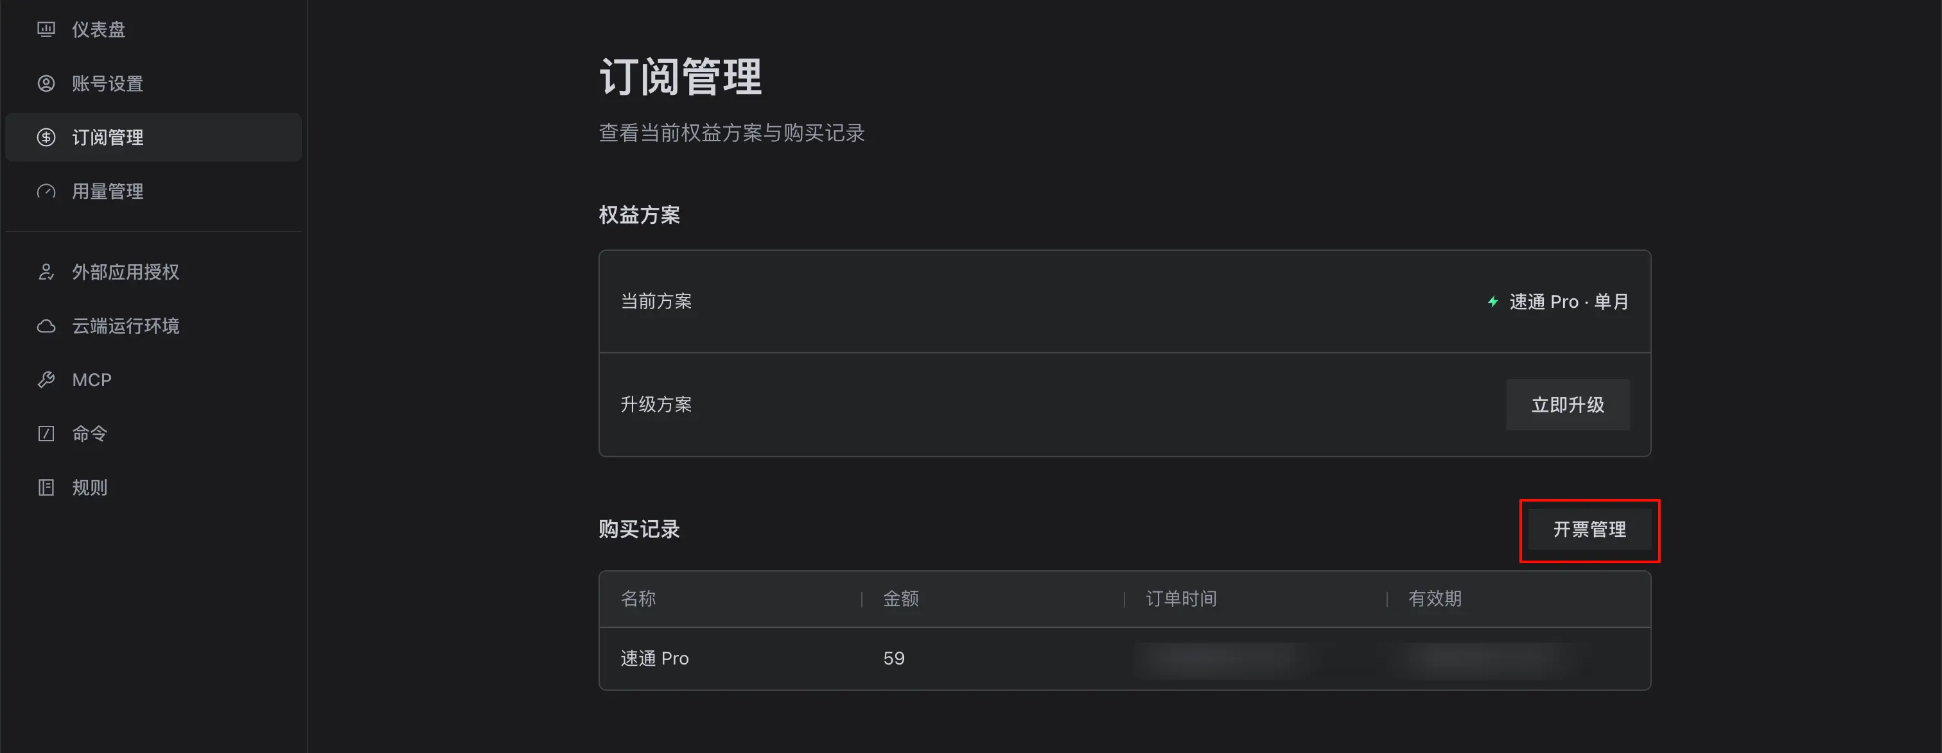This screenshot has width=1942, height=753.
Task: Open the 命令 slash-command icon
Action: pyautogui.click(x=46, y=434)
